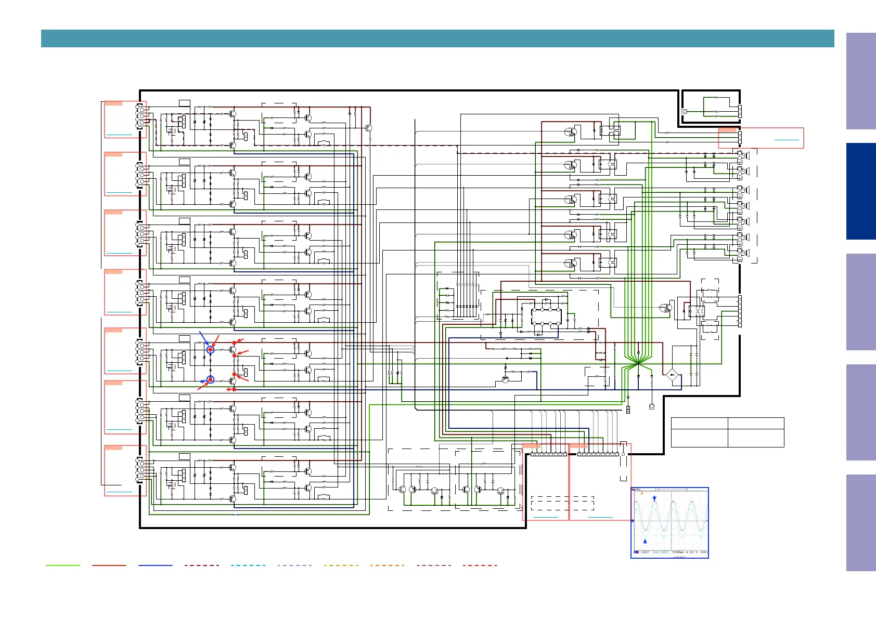Open link in left bottom-center connector box

[x=546, y=517]
